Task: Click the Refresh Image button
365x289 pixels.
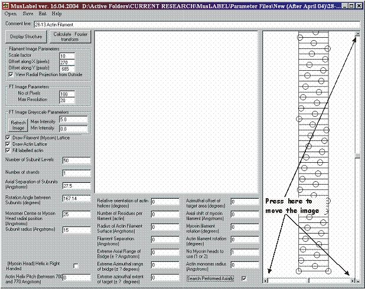Action: coord(18,125)
